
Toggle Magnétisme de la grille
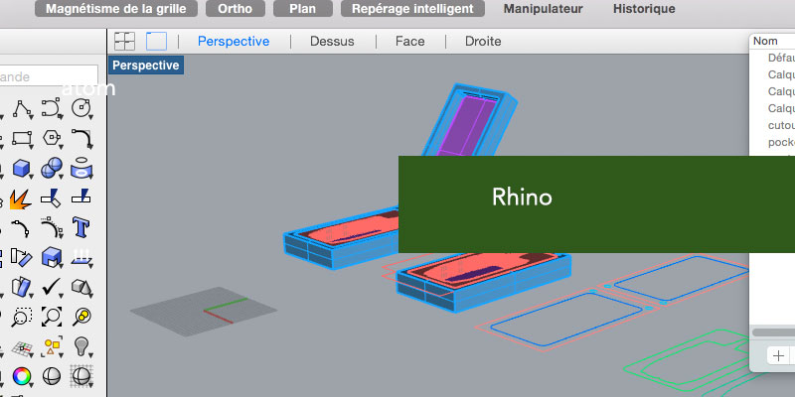tap(116, 9)
